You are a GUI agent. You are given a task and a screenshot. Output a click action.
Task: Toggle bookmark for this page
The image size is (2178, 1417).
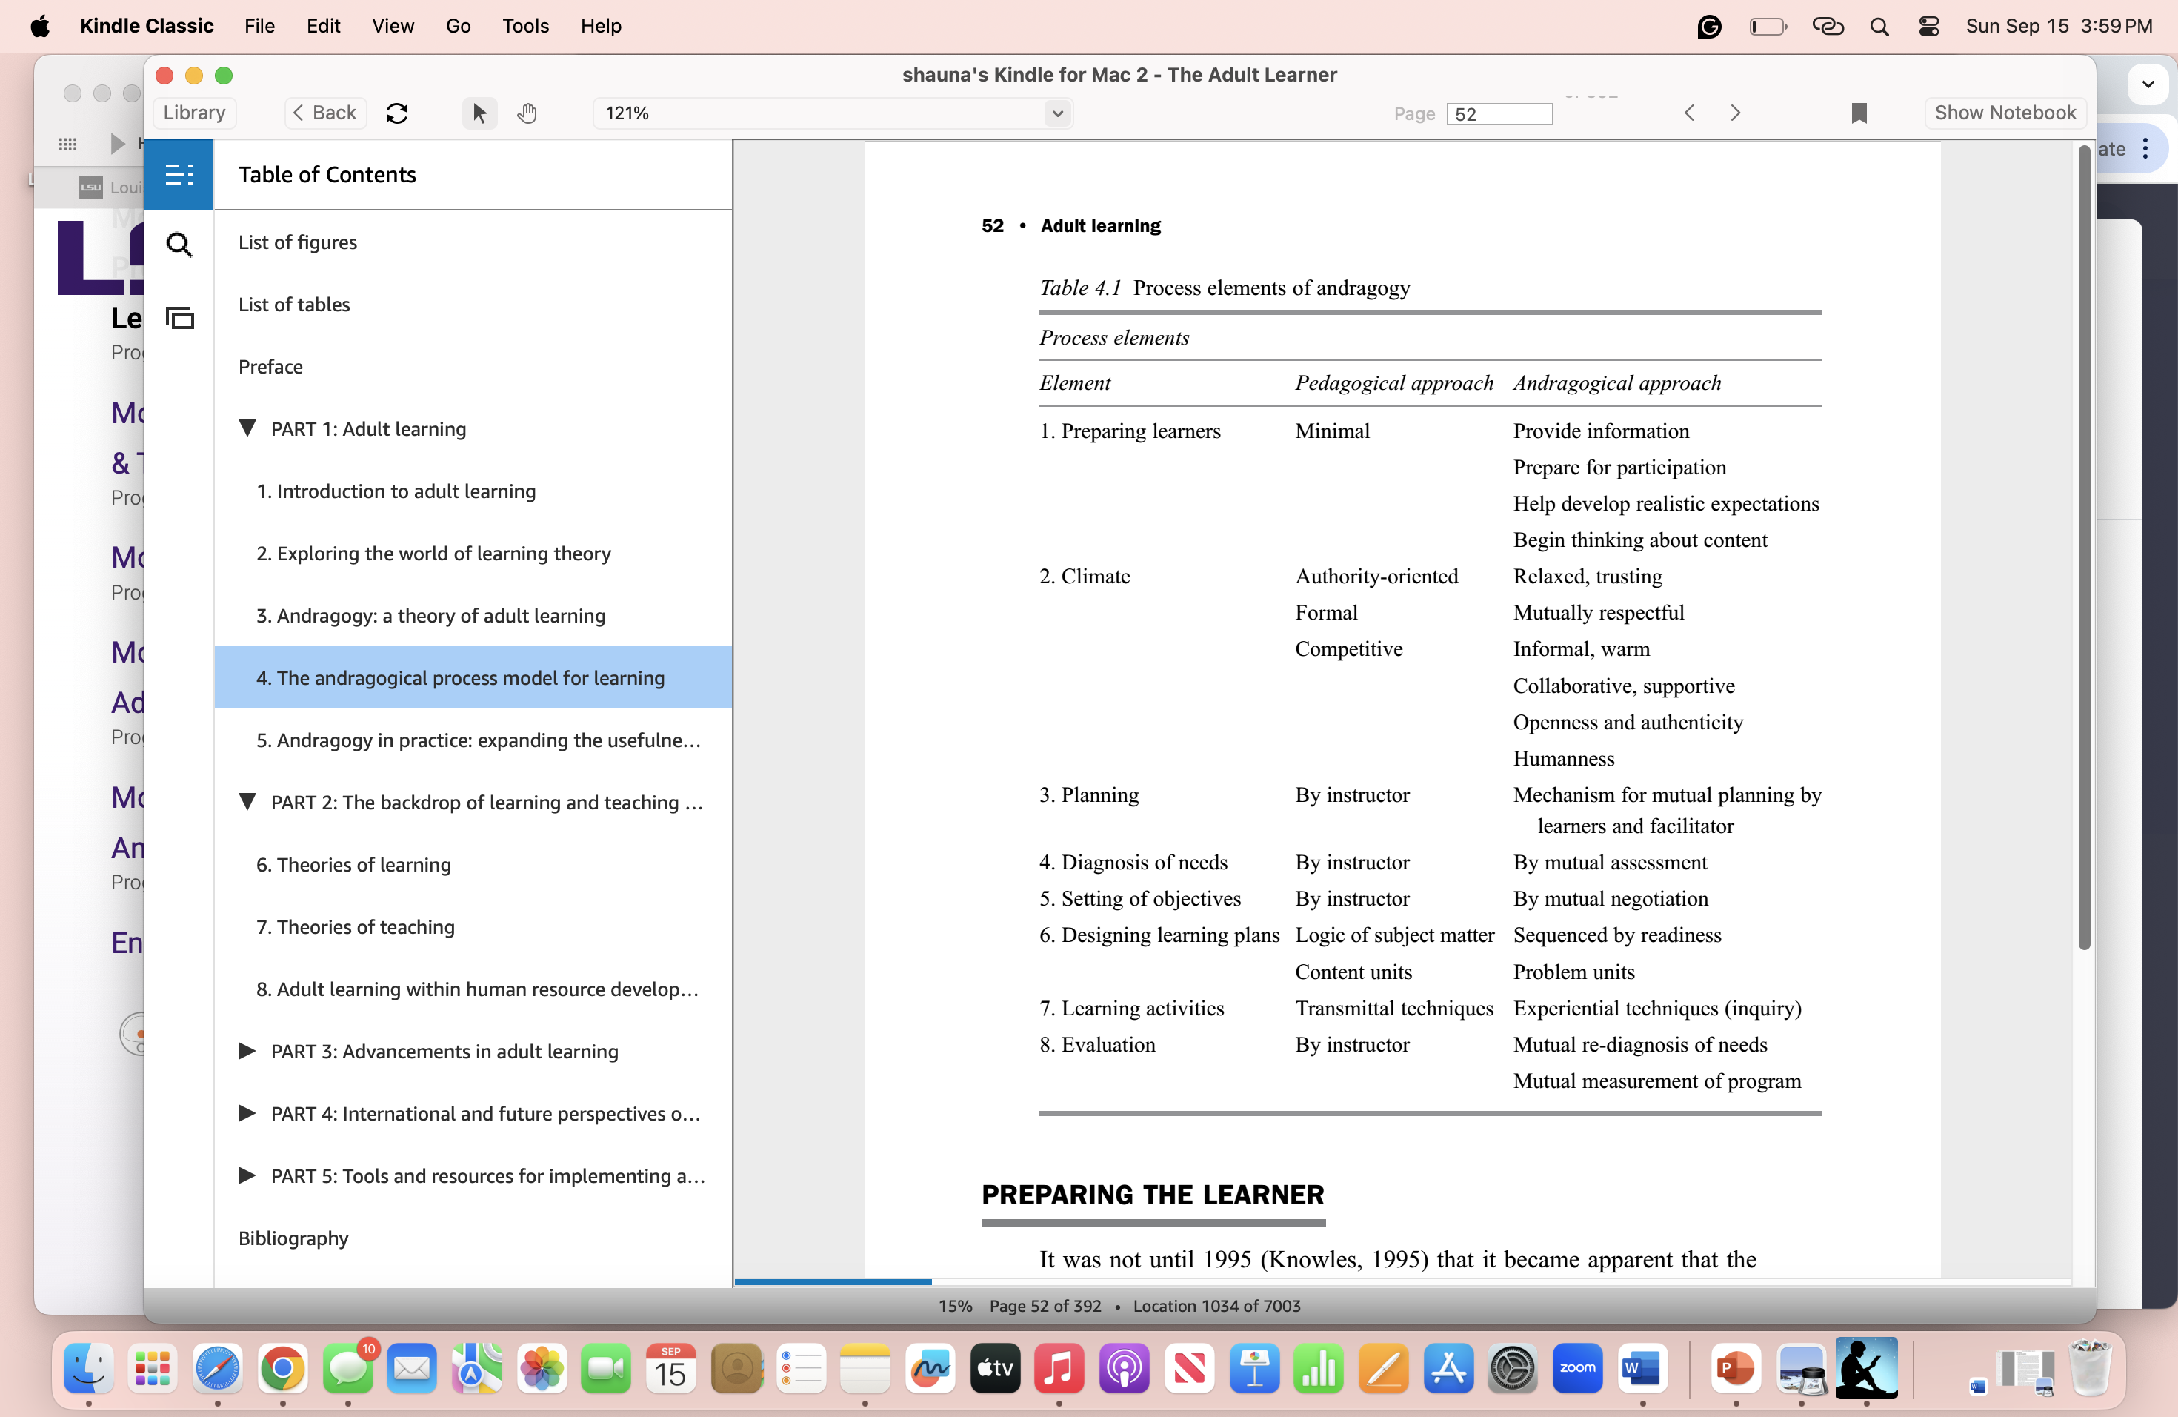[1859, 113]
